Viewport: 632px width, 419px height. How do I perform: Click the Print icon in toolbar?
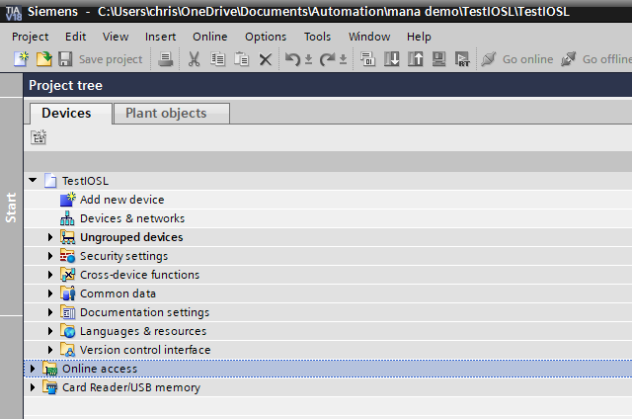pyautogui.click(x=165, y=59)
